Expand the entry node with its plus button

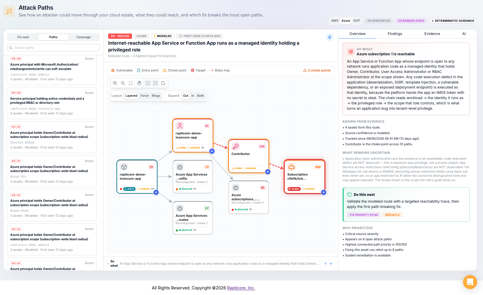click(x=156, y=192)
